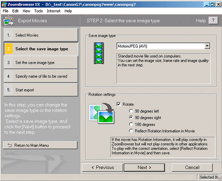This screenshot has height=181, width=222.
Task: Click the 'Save image type' group label
Action: point(102,35)
